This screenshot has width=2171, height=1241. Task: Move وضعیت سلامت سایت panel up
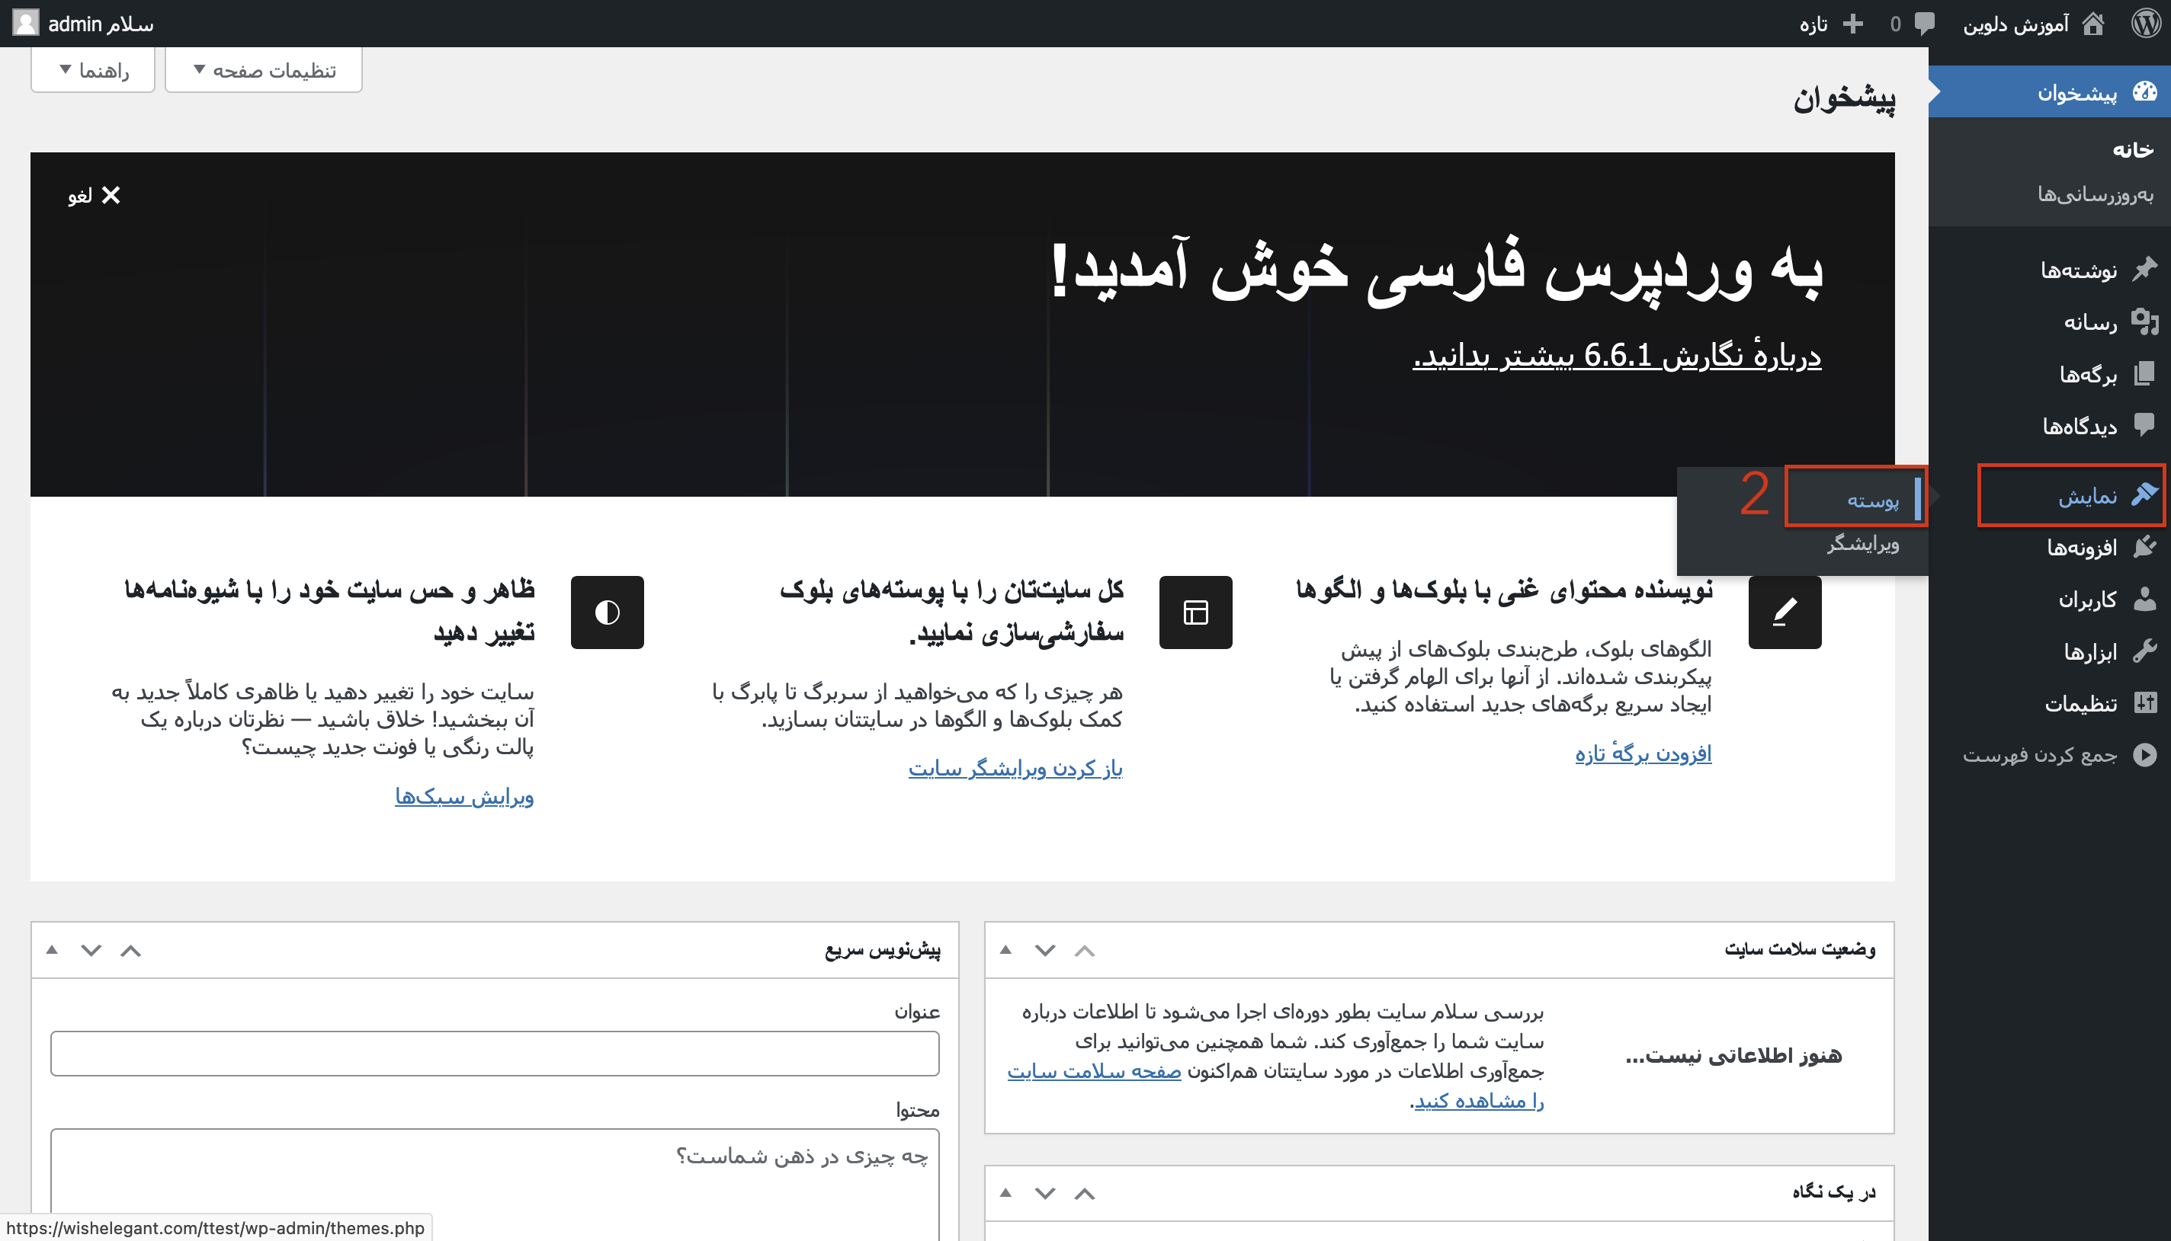point(1084,950)
